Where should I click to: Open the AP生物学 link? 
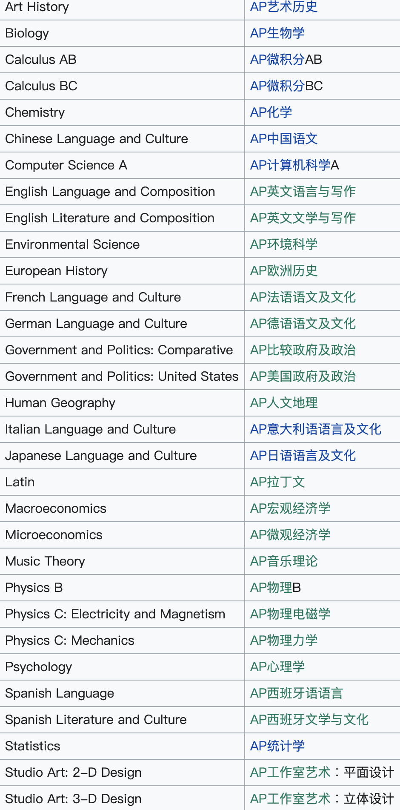pyautogui.click(x=277, y=33)
